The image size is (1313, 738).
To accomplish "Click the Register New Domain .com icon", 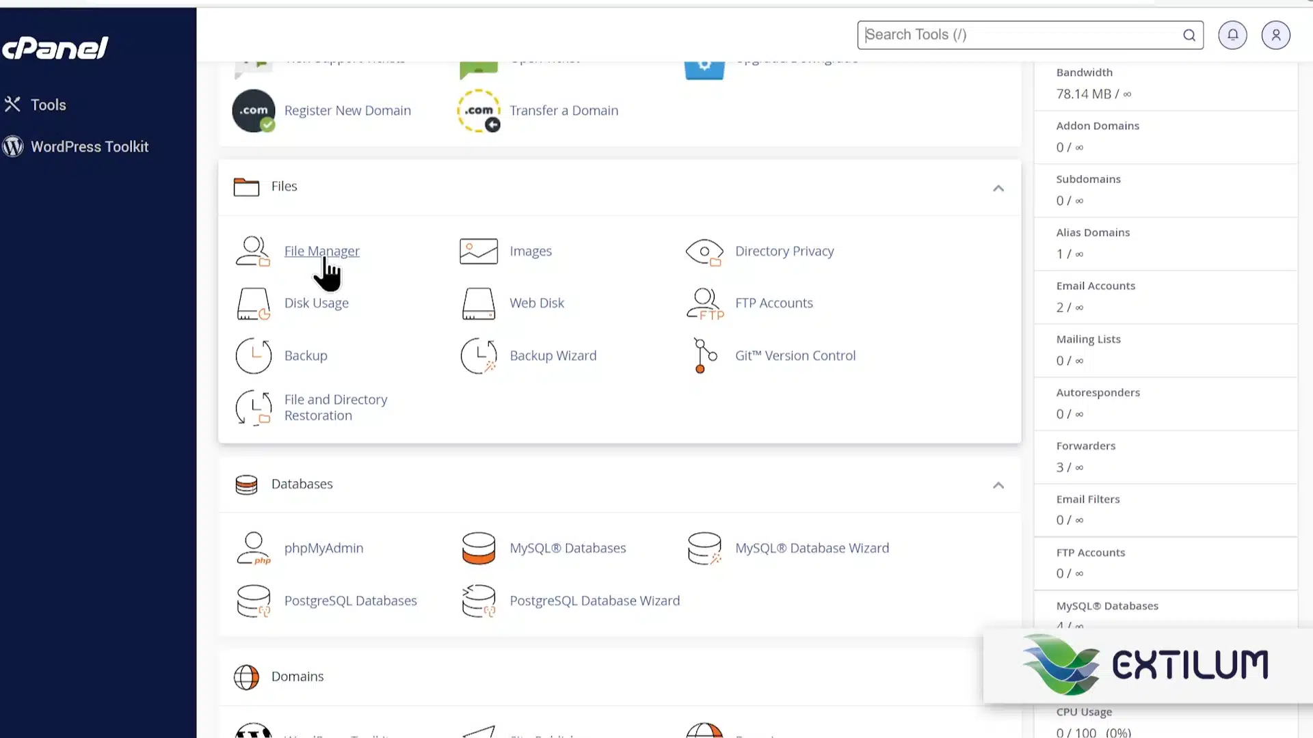I will coord(254,111).
